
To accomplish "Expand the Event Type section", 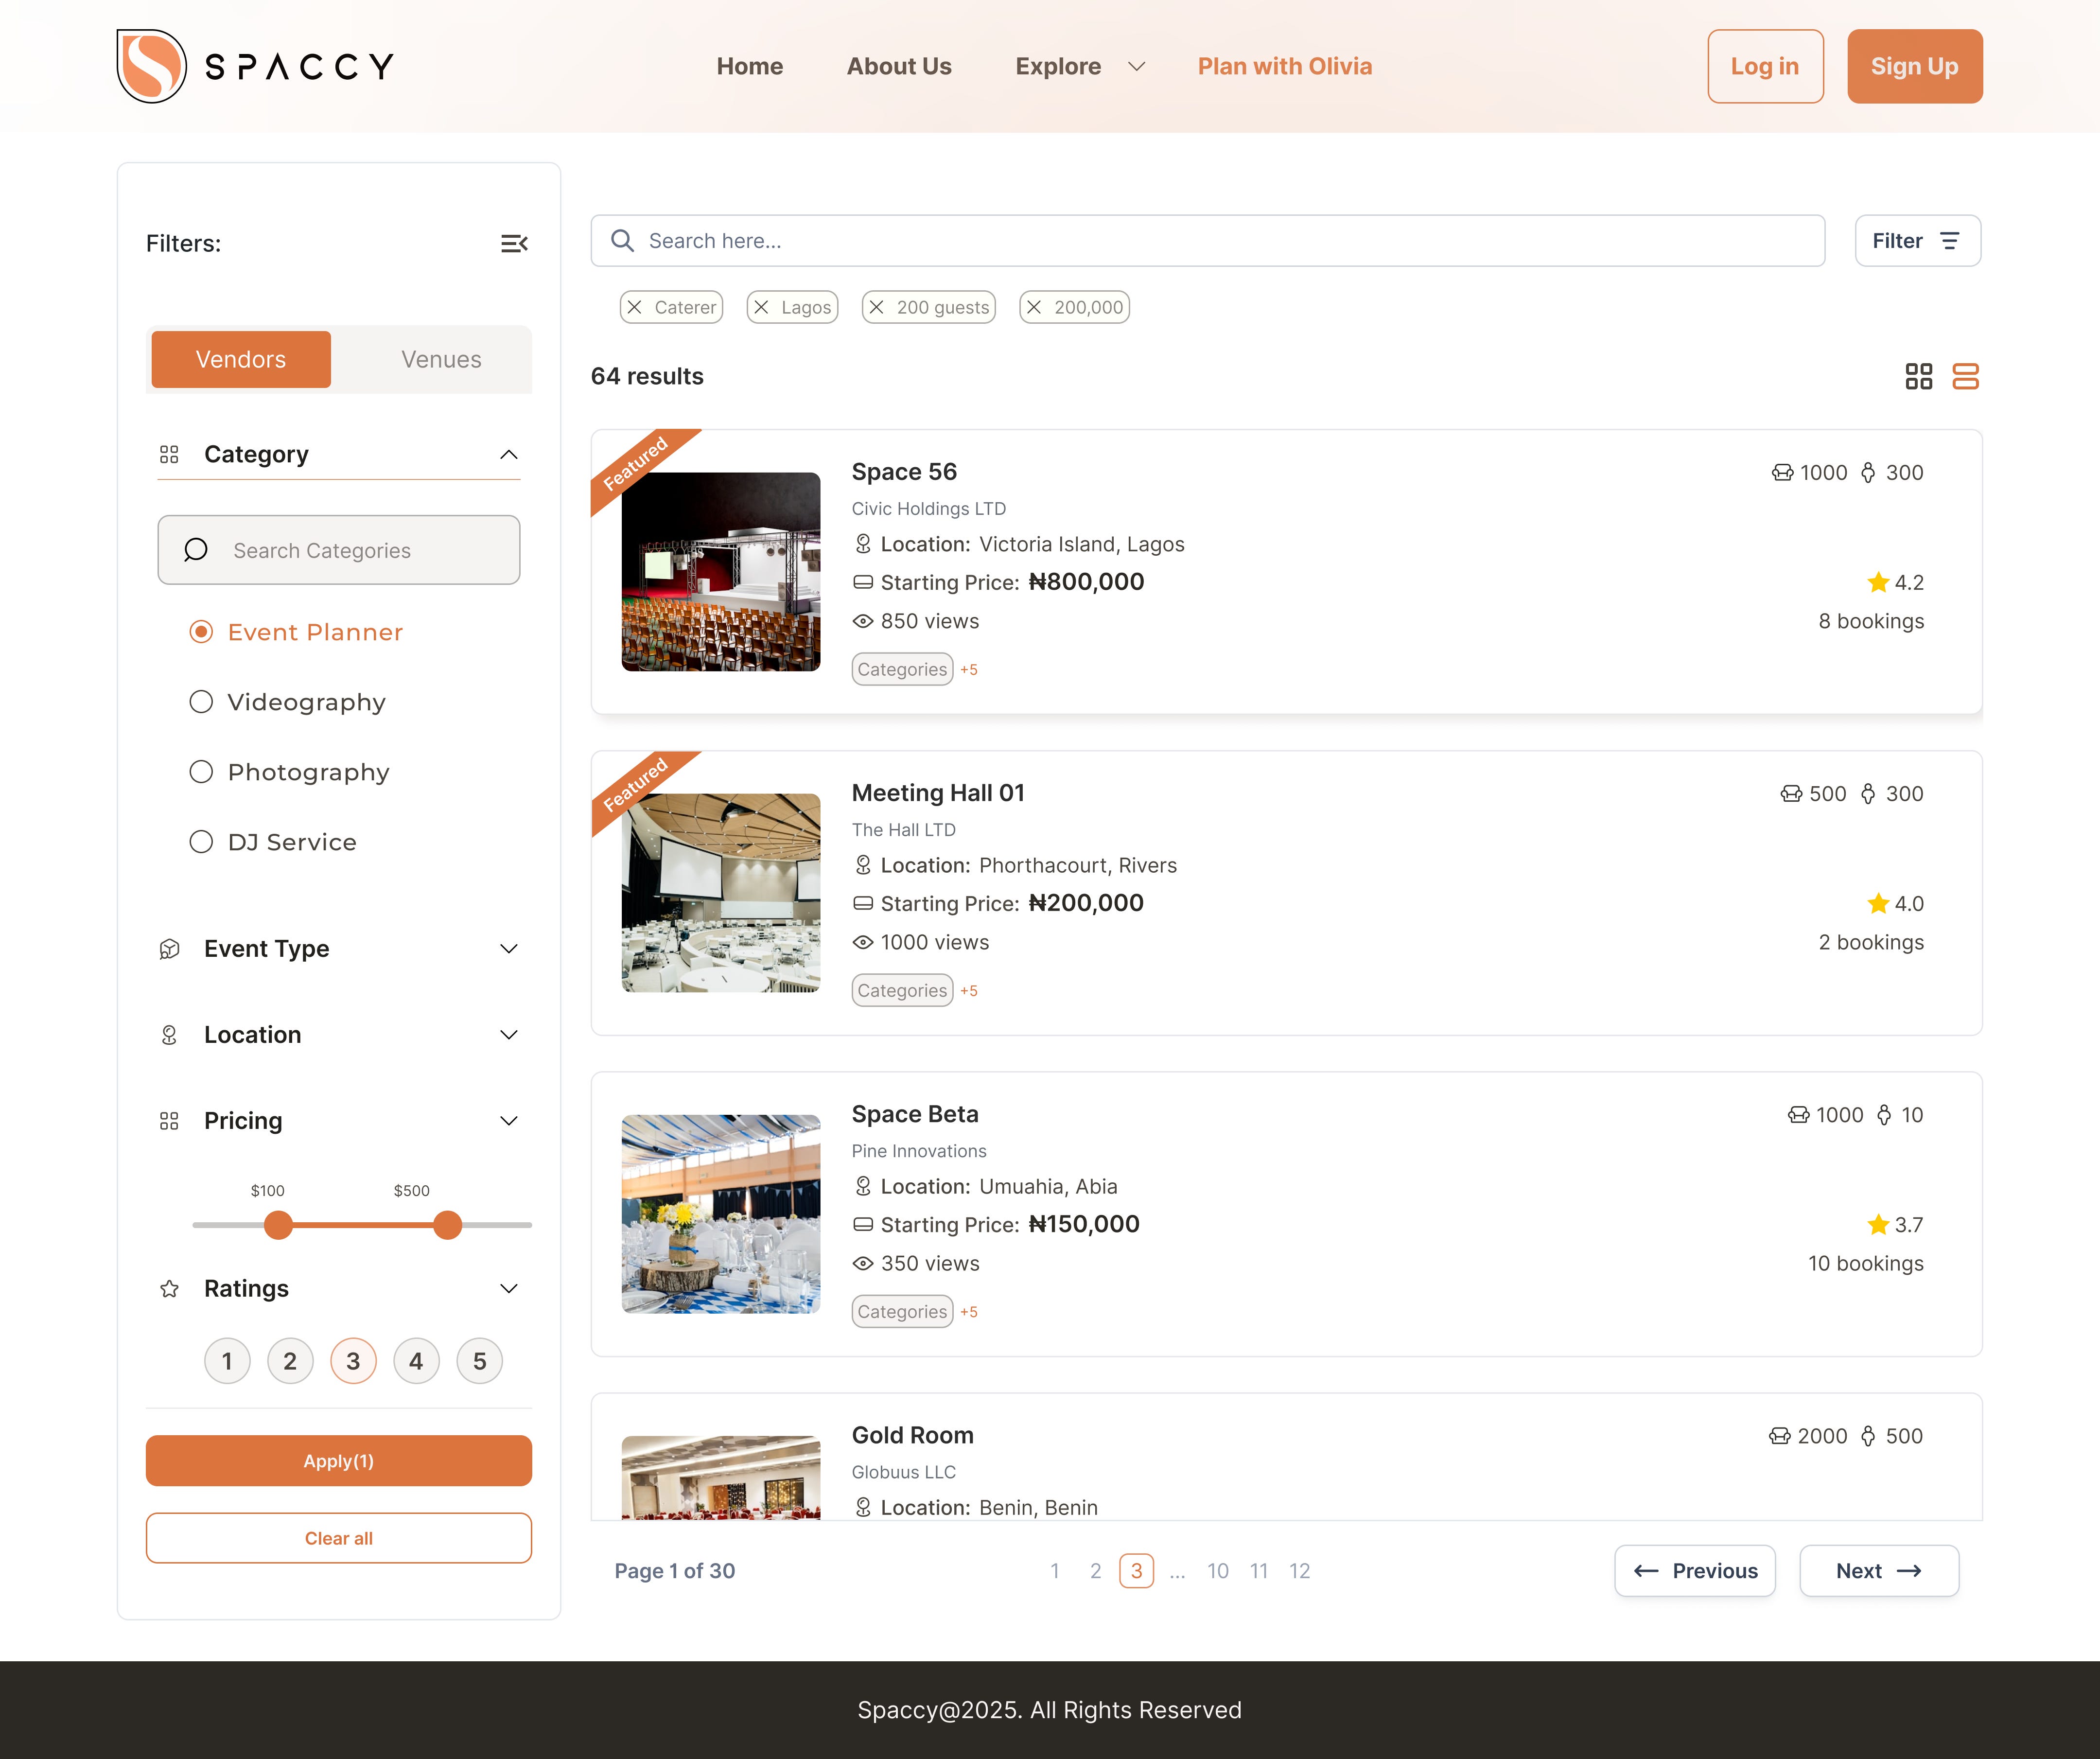I will 509,949.
